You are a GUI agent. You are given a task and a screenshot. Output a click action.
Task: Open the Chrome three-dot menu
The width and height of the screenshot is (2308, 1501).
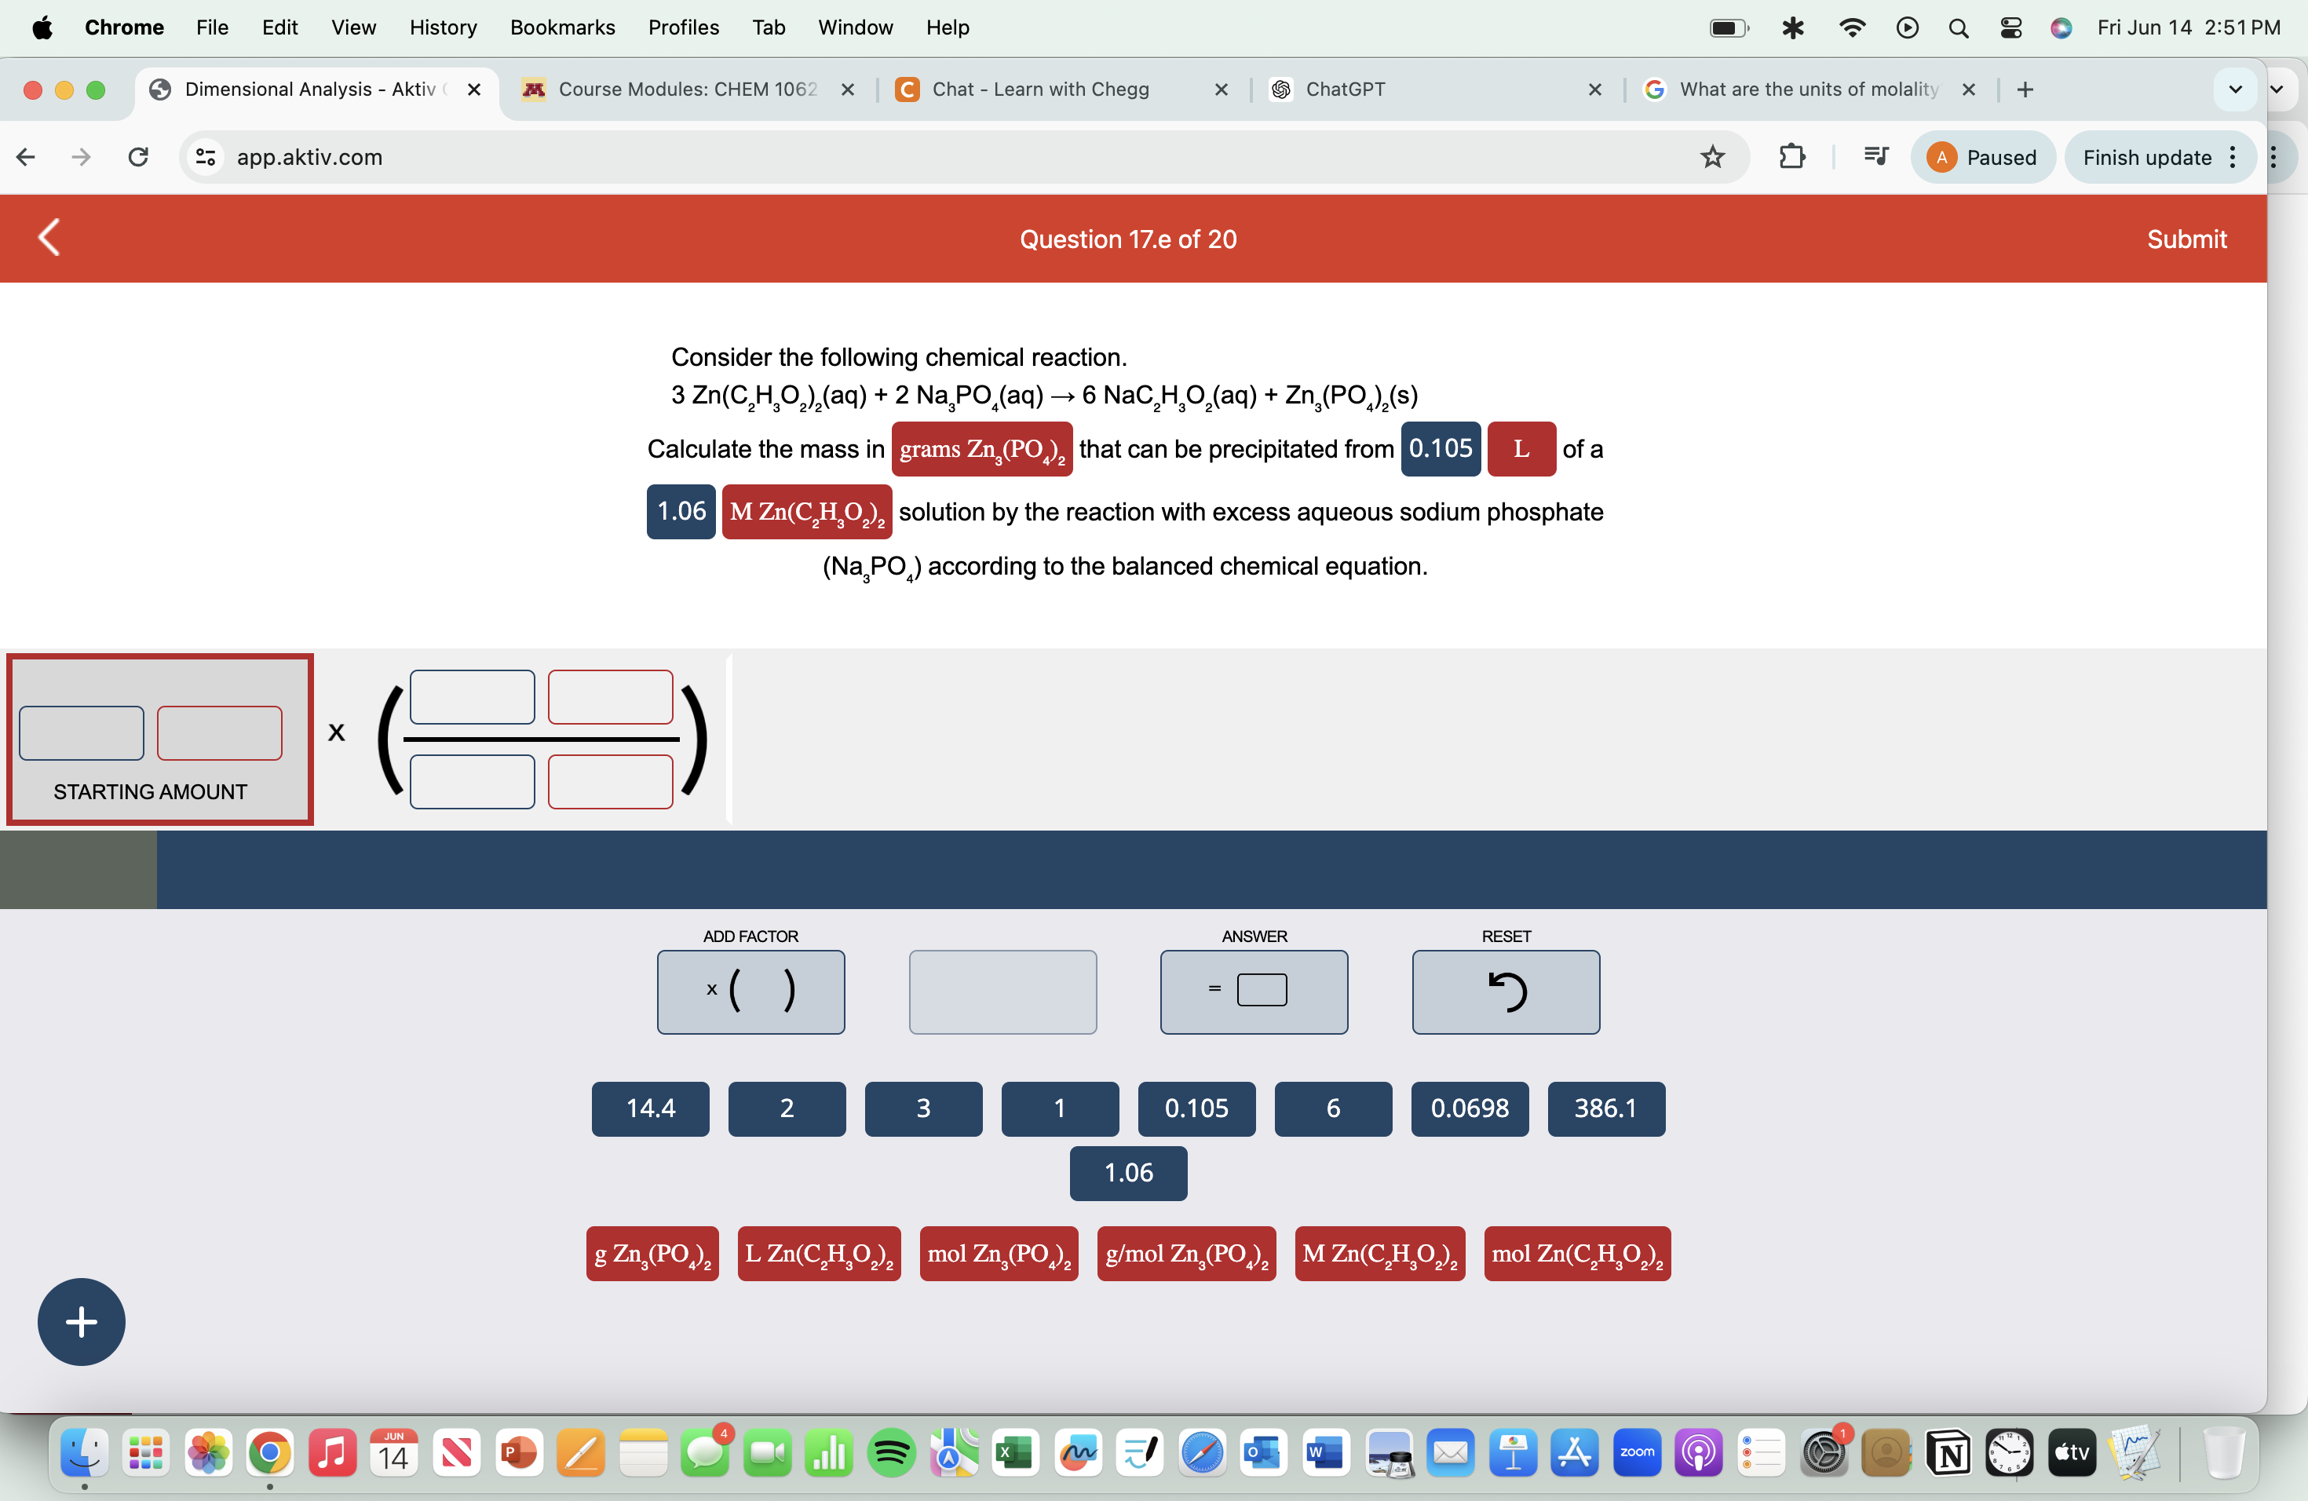pos(2274,157)
